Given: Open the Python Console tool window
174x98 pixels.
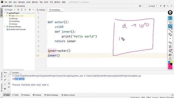Looking at the screenshot, I should (x=68, y=95).
